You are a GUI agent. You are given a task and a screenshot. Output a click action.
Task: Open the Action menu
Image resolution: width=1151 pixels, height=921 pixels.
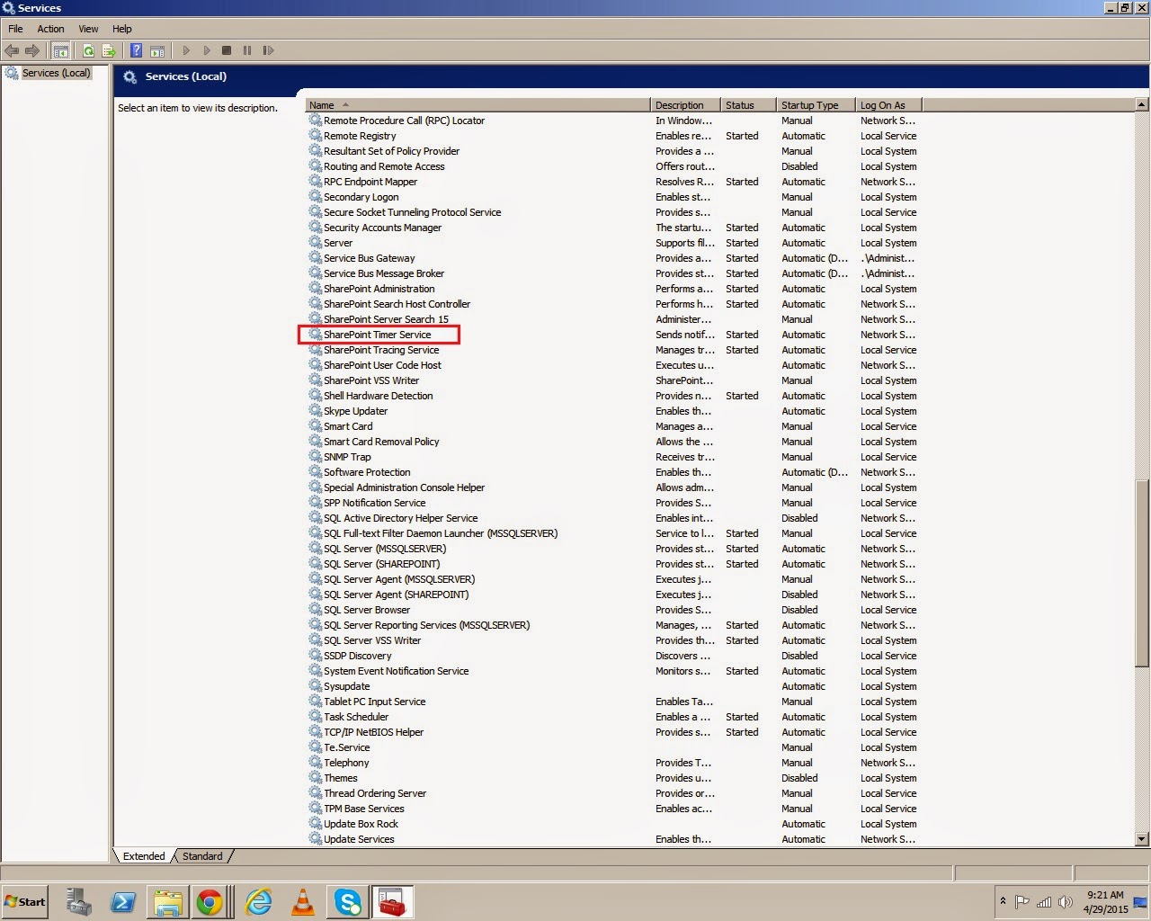coord(50,29)
